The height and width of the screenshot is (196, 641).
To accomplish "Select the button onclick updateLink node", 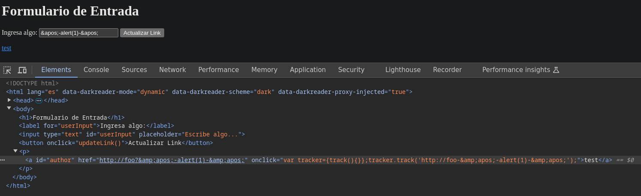I will [x=116, y=143].
